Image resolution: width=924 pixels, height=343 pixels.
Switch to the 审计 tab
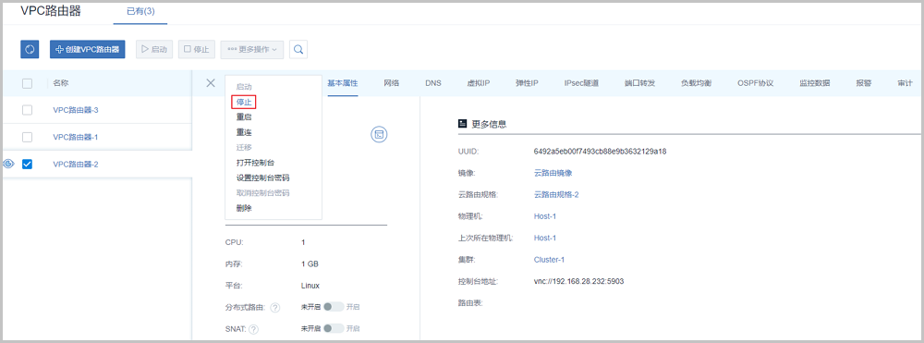pyautogui.click(x=906, y=83)
